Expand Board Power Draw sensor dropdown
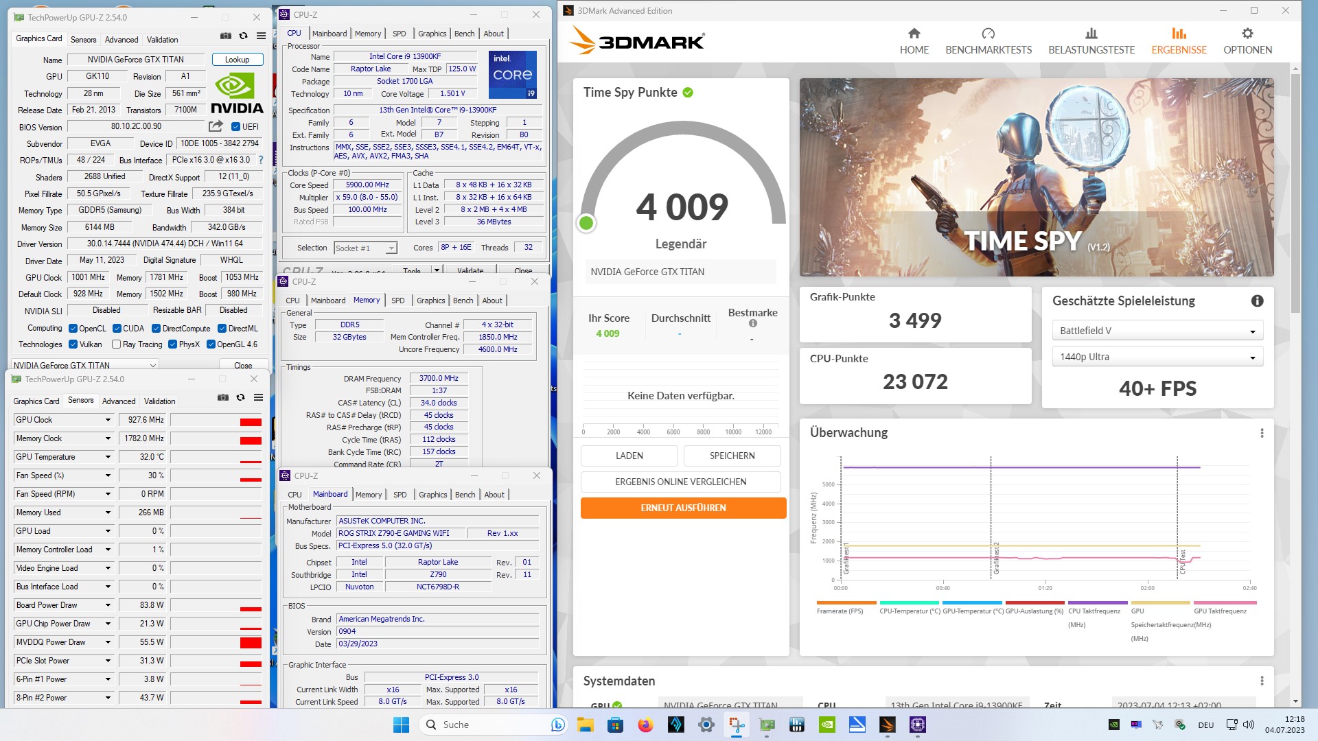 click(x=108, y=605)
